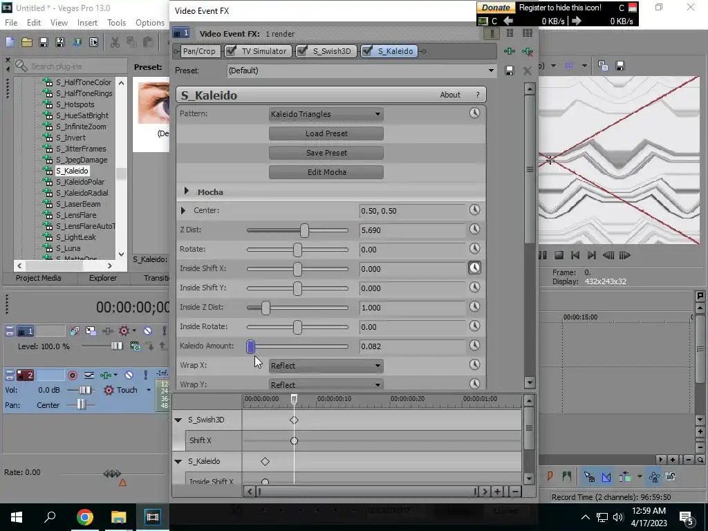Click the Track FX icon on track 1

(x=107, y=331)
